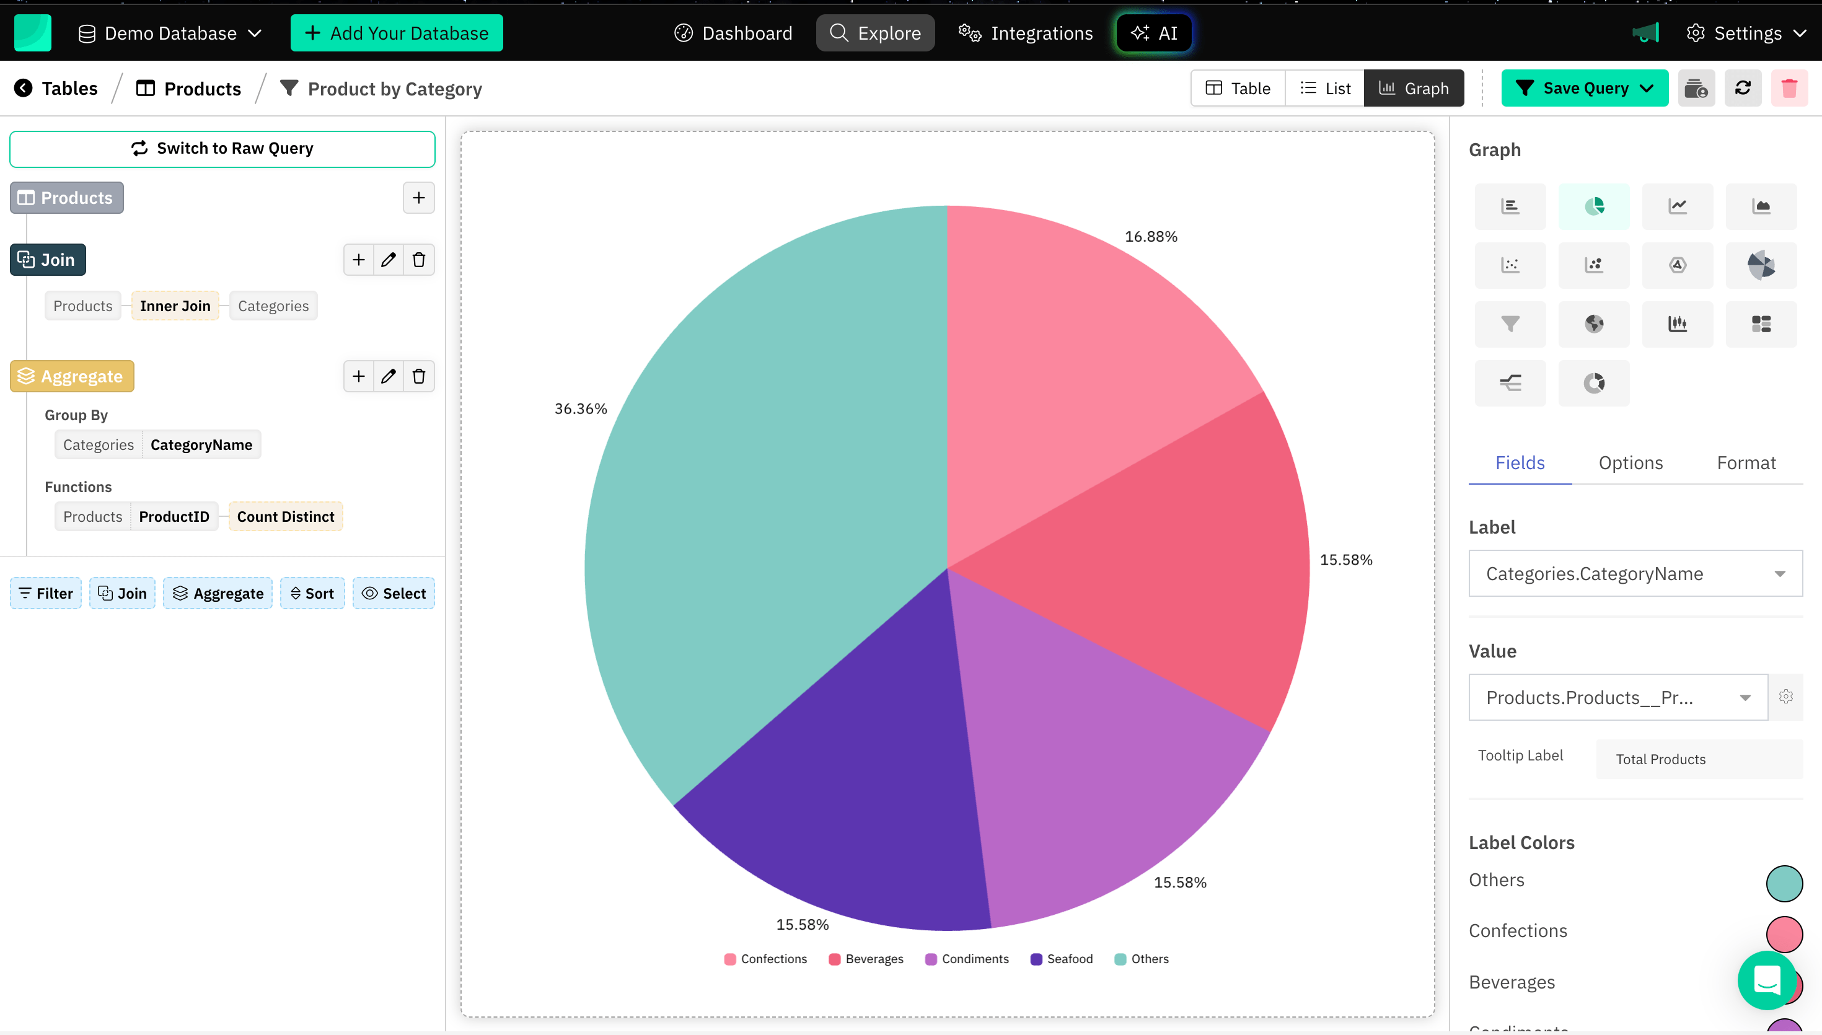Choose the map chart graph type

pos(1594,324)
